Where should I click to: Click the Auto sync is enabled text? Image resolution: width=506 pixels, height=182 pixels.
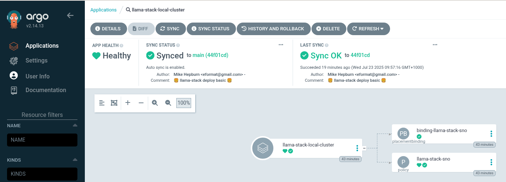166,67
